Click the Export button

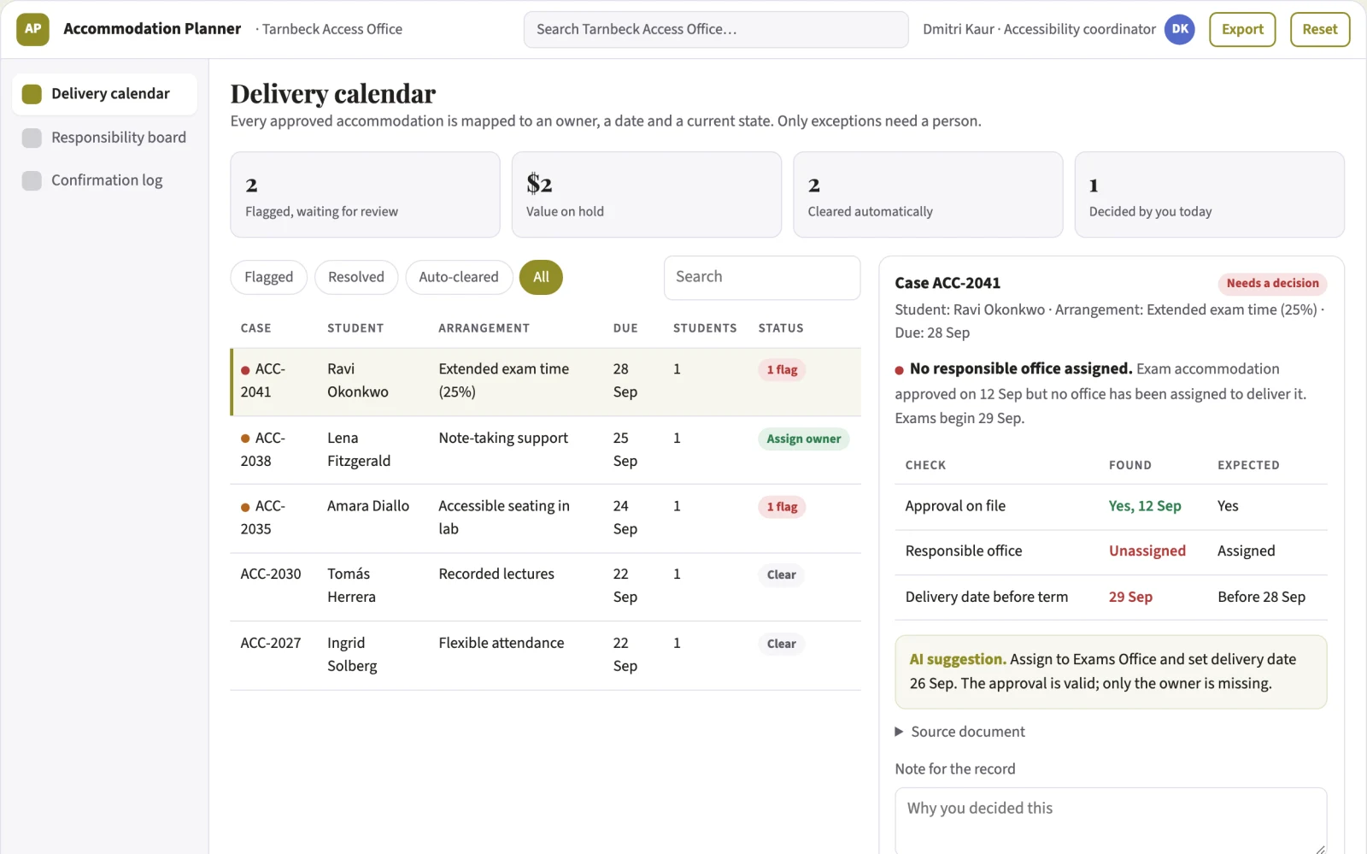point(1242,29)
